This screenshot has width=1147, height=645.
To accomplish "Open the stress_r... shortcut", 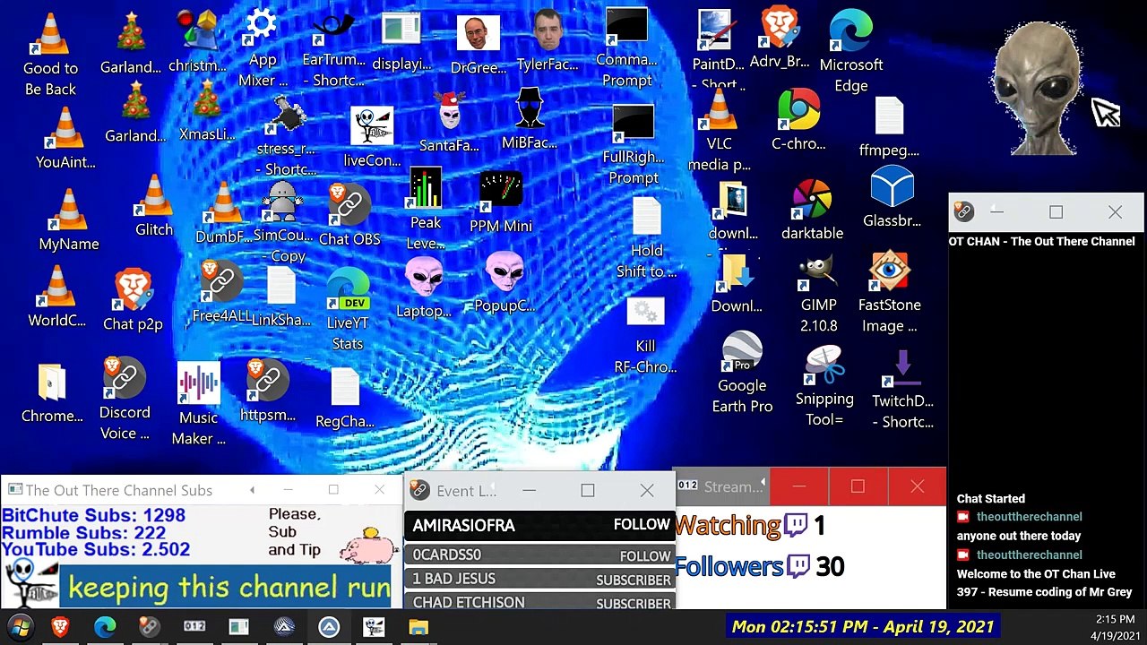I will click(x=286, y=135).
